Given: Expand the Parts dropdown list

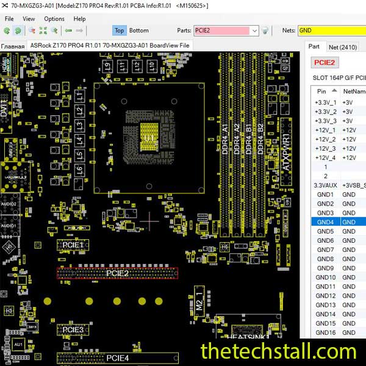Looking at the screenshot, I should click(254, 30).
